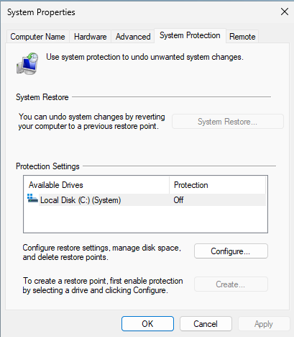This screenshot has height=337, width=294.
Task: Click the Available Drives column header
Action: pyautogui.click(x=97, y=185)
